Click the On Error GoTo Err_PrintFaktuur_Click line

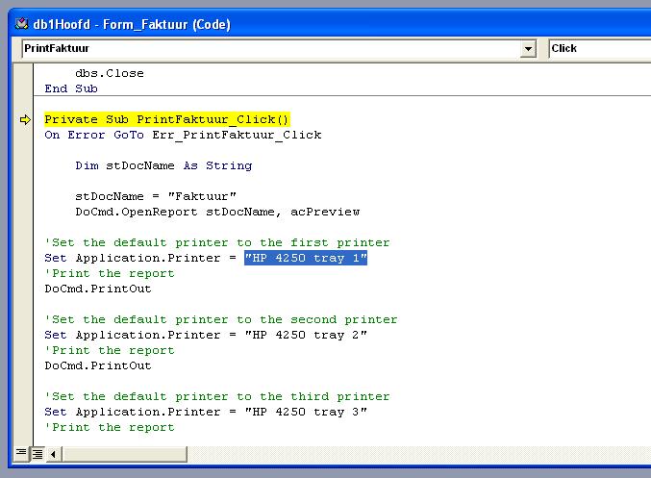(x=183, y=135)
